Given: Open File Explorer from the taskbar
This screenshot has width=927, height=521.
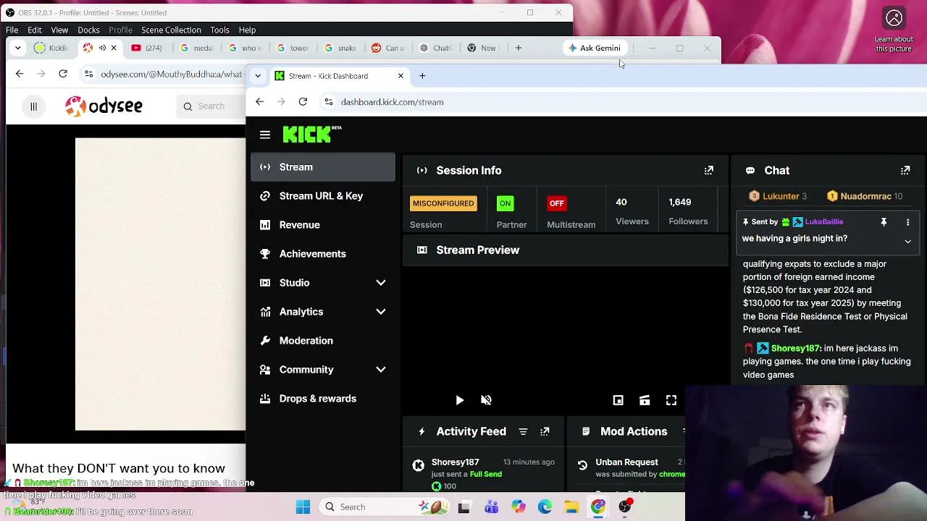Looking at the screenshot, I should [x=571, y=507].
